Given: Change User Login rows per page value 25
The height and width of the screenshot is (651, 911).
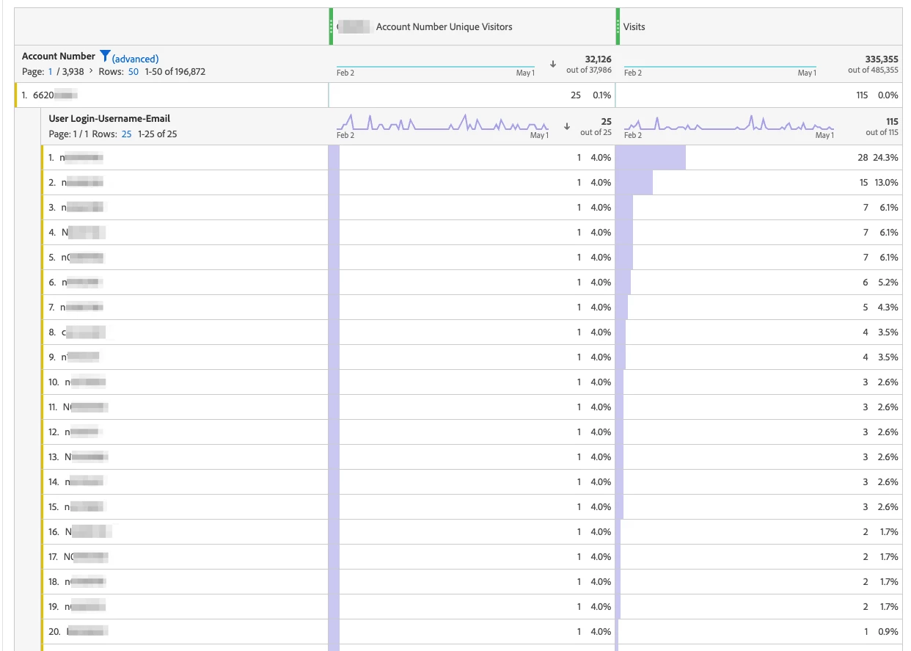Looking at the screenshot, I should click(x=127, y=134).
